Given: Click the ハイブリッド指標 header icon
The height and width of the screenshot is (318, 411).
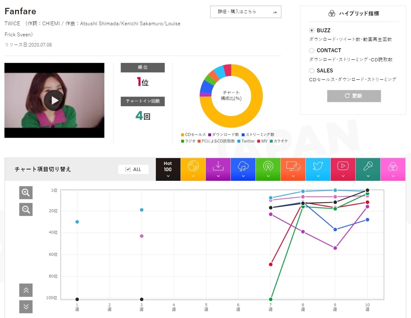Looking at the screenshot, I should point(331,13).
